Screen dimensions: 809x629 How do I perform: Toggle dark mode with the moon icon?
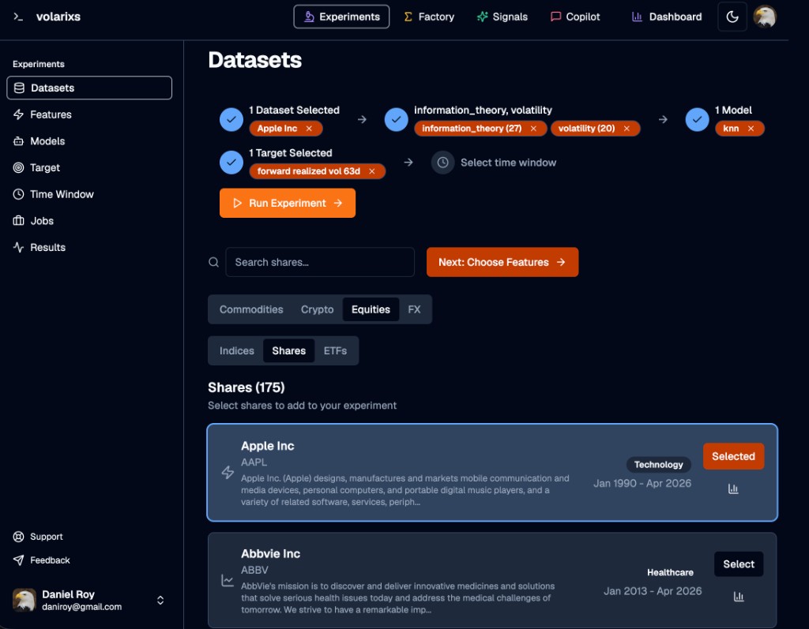point(732,16)
